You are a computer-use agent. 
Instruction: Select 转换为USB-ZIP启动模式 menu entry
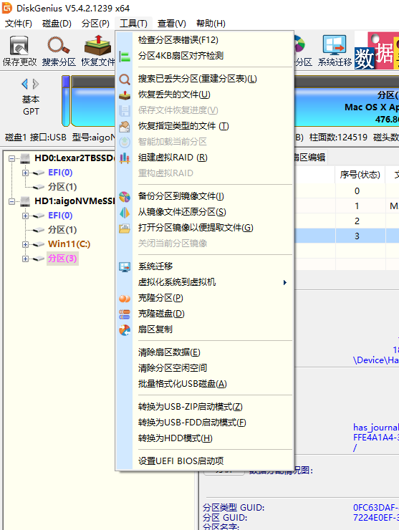pyautogui.click(x=204, y=407)
